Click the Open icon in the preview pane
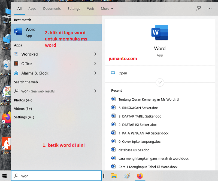Screen dimensions: 218x181 (x=113, y=73)
